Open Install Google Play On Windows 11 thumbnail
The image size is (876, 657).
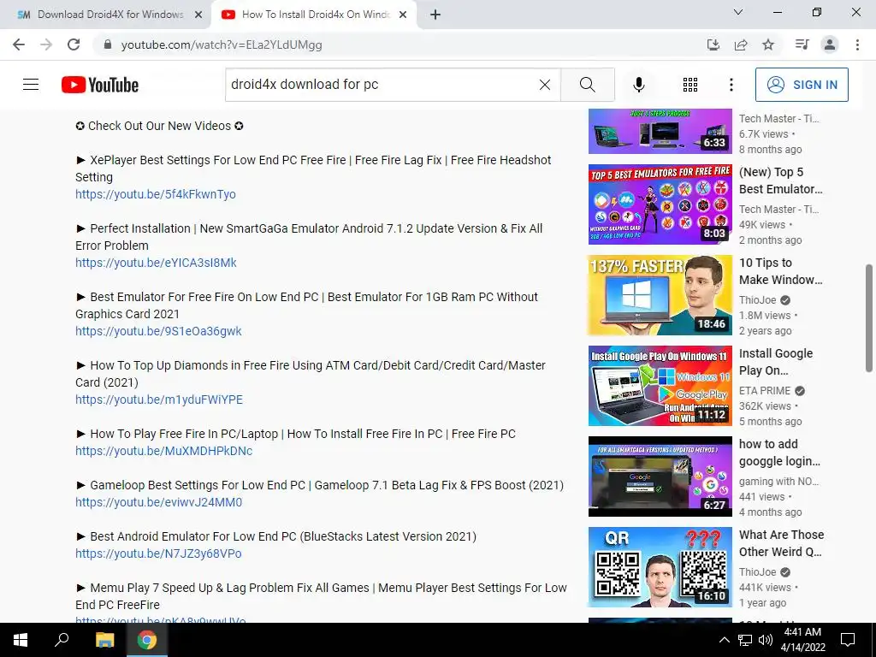coord(660,386)
